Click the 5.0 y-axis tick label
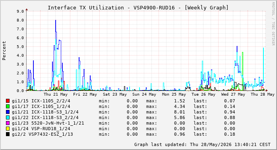 [x=20, y=46]
